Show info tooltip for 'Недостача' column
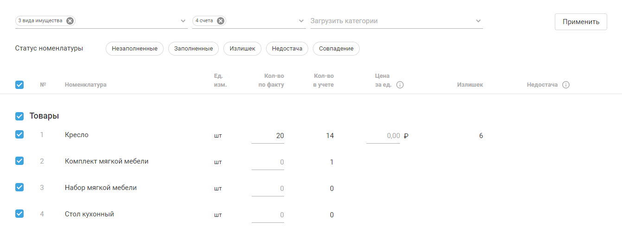This screenshot has height=240, width=622. tap(565, 85)
